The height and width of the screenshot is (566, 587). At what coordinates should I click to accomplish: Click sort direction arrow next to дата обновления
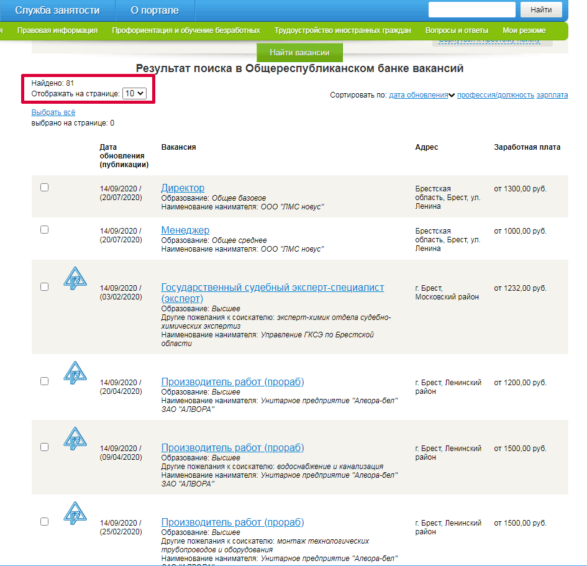[x=452, y=95]
